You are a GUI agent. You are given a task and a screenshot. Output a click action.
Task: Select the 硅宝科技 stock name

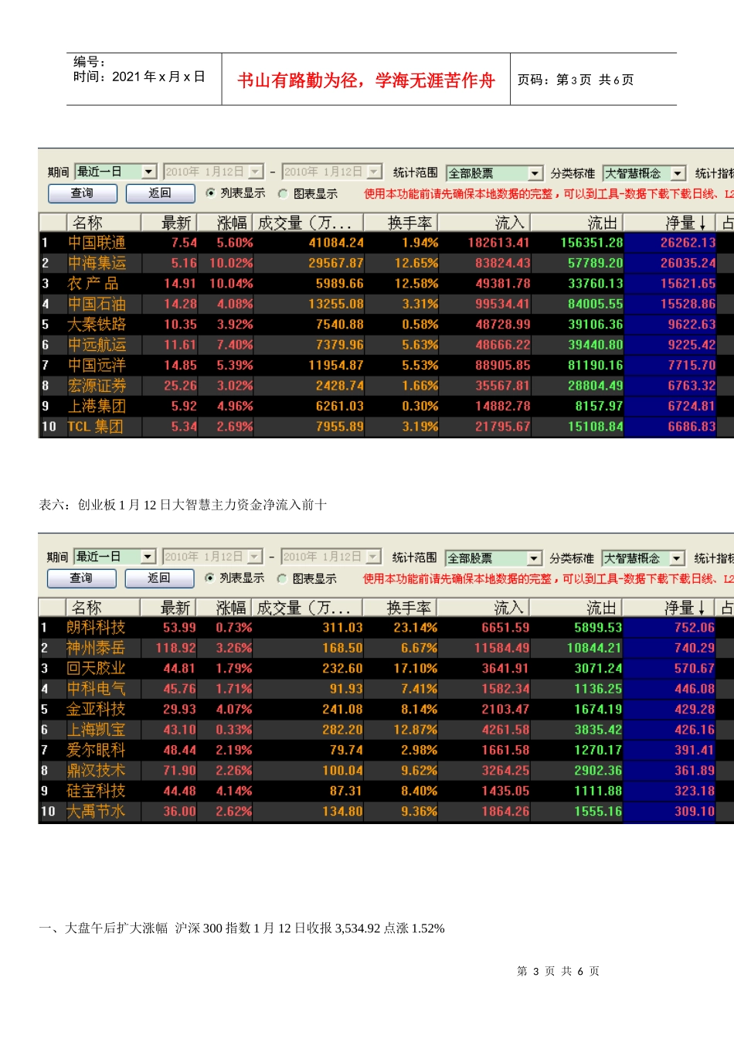click(96, 791)
